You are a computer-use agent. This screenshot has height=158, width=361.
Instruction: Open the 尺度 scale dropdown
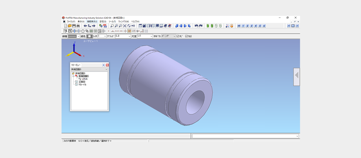pos(151,36)
